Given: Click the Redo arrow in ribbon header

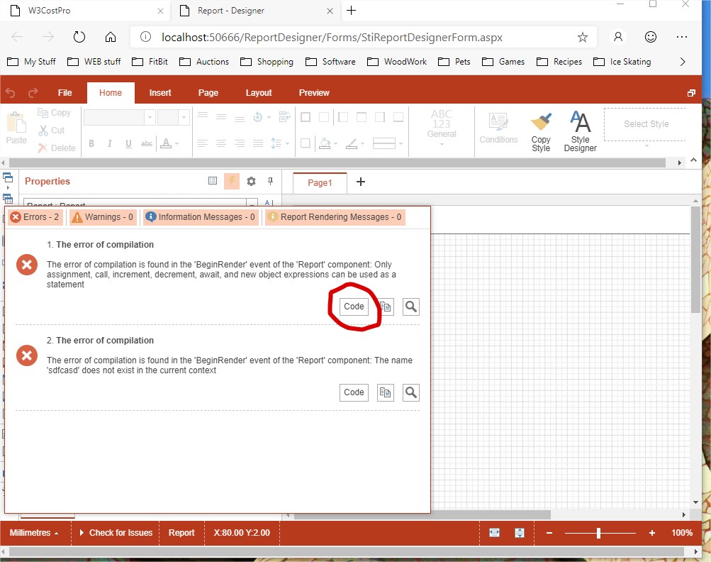Looking at the screenshot, I should coord(33,93).
